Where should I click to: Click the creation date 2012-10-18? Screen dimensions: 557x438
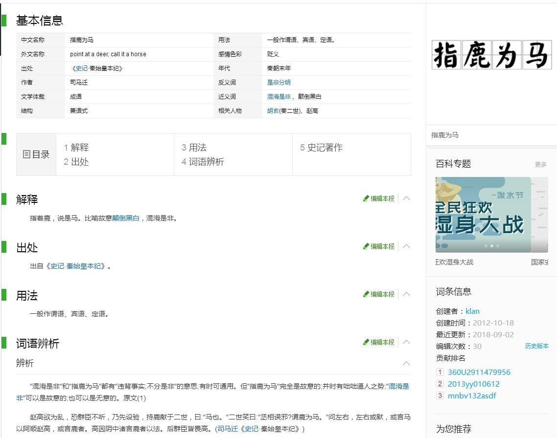pyautogui.click(x=493, y=323)
